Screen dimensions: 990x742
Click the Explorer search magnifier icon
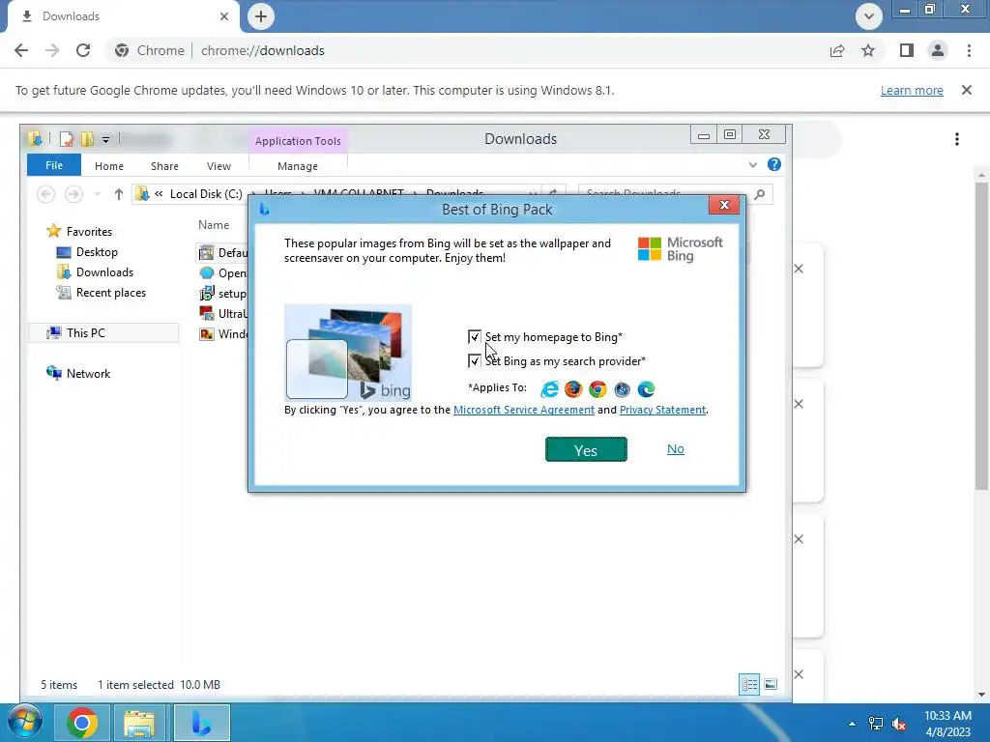pos(760,193)
